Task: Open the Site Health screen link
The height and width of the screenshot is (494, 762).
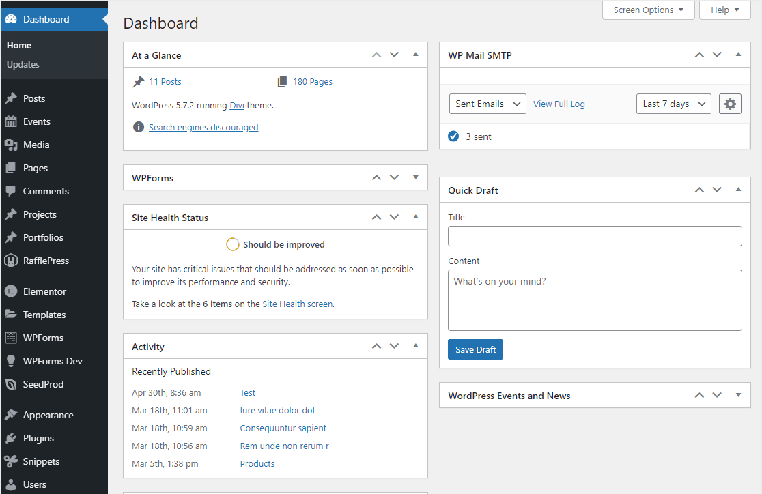Action: pos(298,304)
